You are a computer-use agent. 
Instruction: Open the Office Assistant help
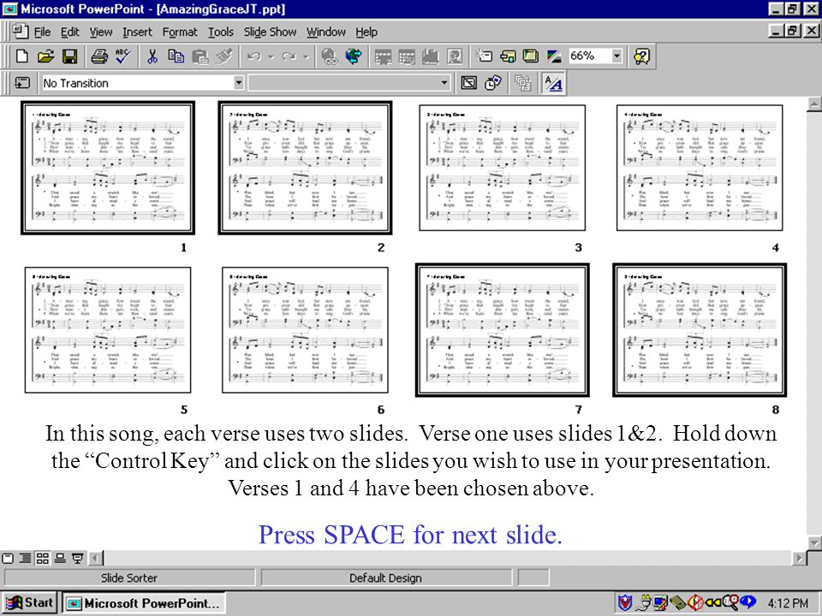(x=641, y=56)
